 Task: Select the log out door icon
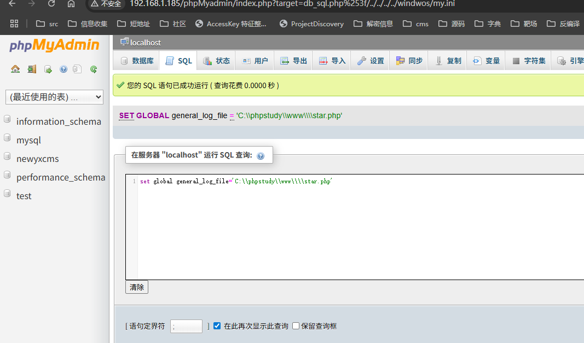click(x=31, y=69)
